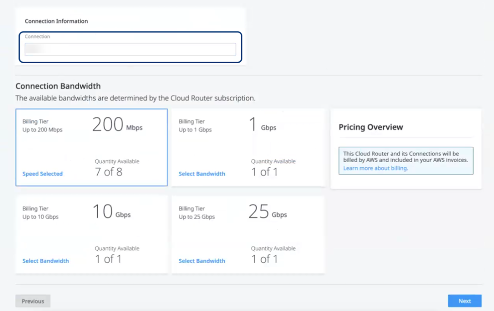Screen dimensions: 494x311
Task: Go back with the Previous button
Action: click(x=33, y=301)
